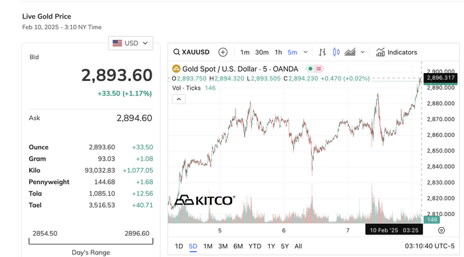Click the Day's Range bar
Screen dimensions: 464x257
click(x=91, y=241)
